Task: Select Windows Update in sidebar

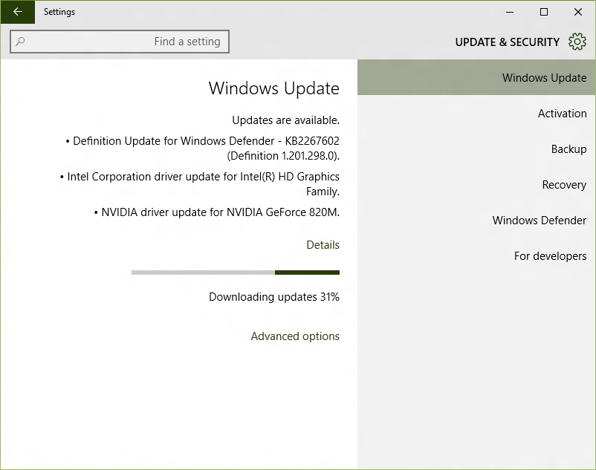Action: (476, 77)
